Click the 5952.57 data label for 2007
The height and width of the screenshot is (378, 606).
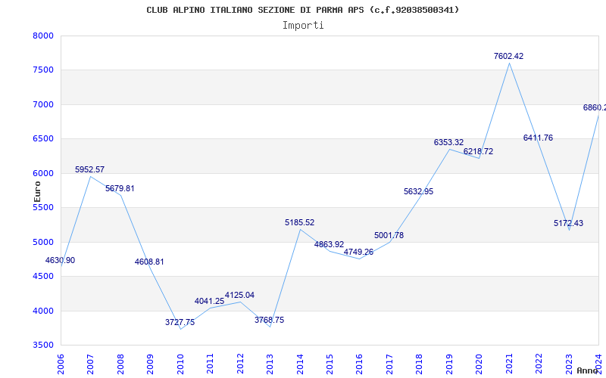89,169
